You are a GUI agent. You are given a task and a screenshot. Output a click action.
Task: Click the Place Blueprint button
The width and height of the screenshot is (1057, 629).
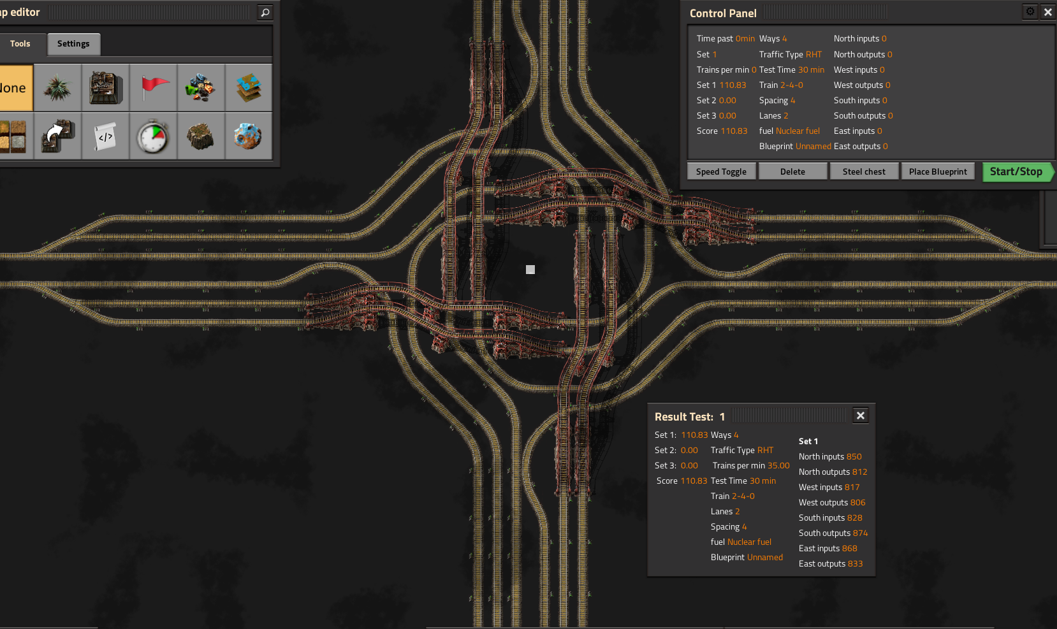[938, 171]
